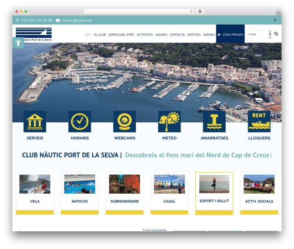Screen dimensions: 294x249
Task: Open the Meteo weather icon
Action: [169, 121]
